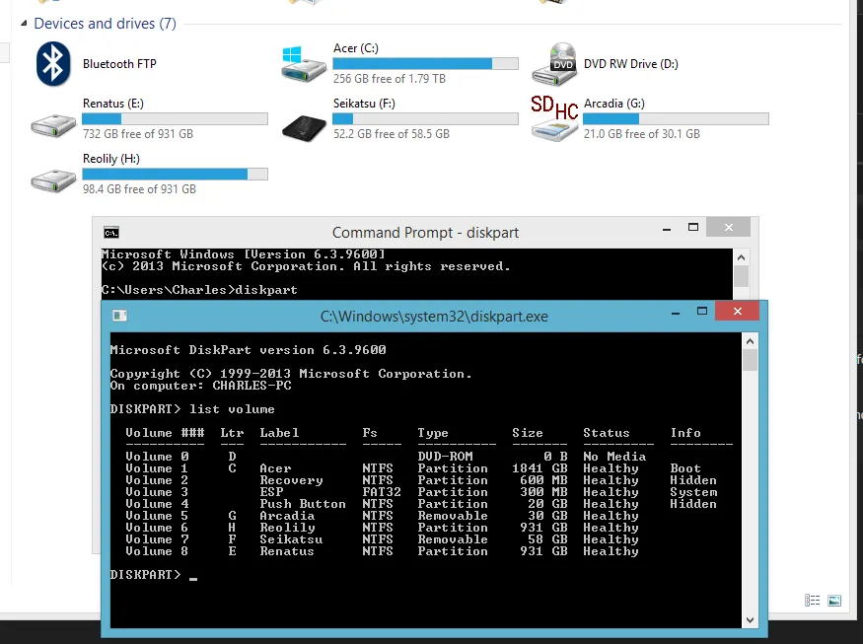863x644 pixels.
Task: Select the Renatus (E:) drive icon
Action: click(x=53, y=125)
